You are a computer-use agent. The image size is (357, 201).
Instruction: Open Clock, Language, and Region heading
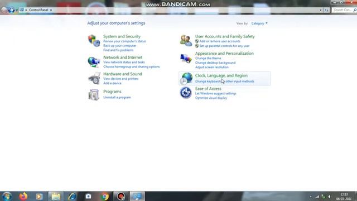point(221,75)
